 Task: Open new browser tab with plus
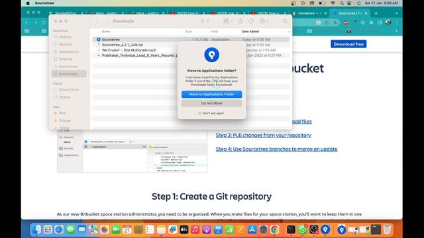coord(376,13)
